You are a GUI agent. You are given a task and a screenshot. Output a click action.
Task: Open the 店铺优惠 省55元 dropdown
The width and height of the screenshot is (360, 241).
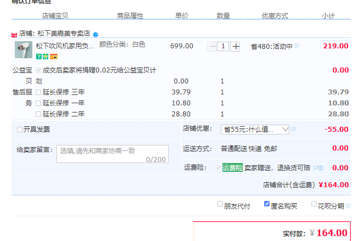[x=255, y=130]
